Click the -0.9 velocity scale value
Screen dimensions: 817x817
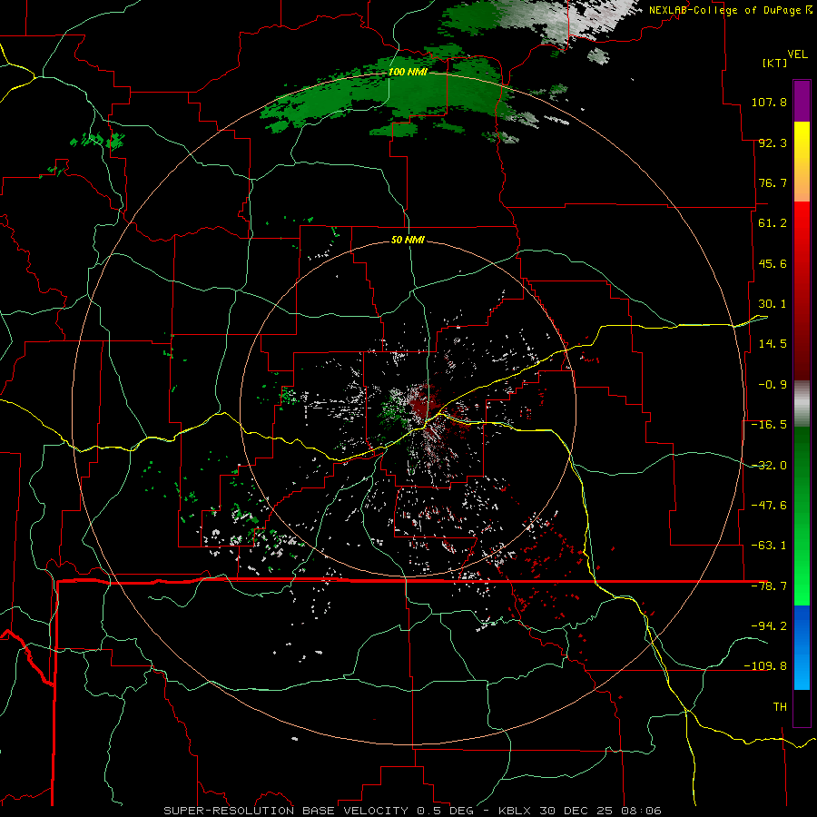(773, 385)
